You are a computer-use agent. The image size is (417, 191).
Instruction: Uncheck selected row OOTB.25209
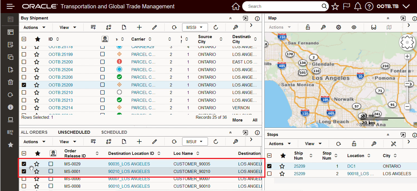click(x=24, y=85)
